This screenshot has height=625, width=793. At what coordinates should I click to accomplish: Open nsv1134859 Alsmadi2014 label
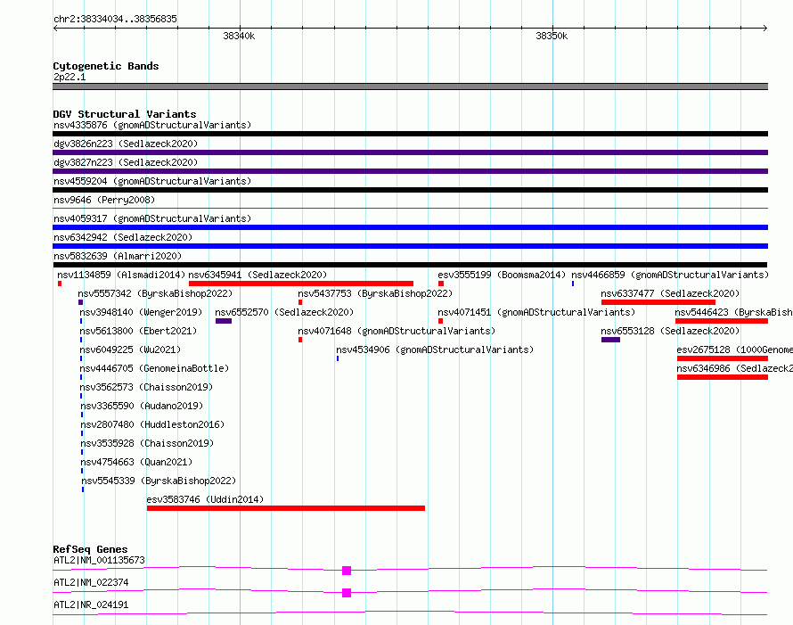[x=121, y=275]
